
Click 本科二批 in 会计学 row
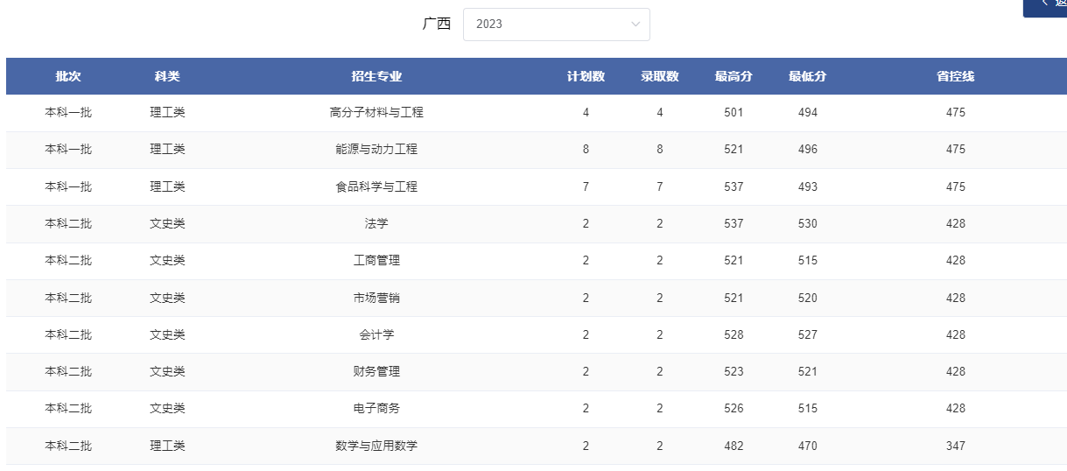[68, 335]
